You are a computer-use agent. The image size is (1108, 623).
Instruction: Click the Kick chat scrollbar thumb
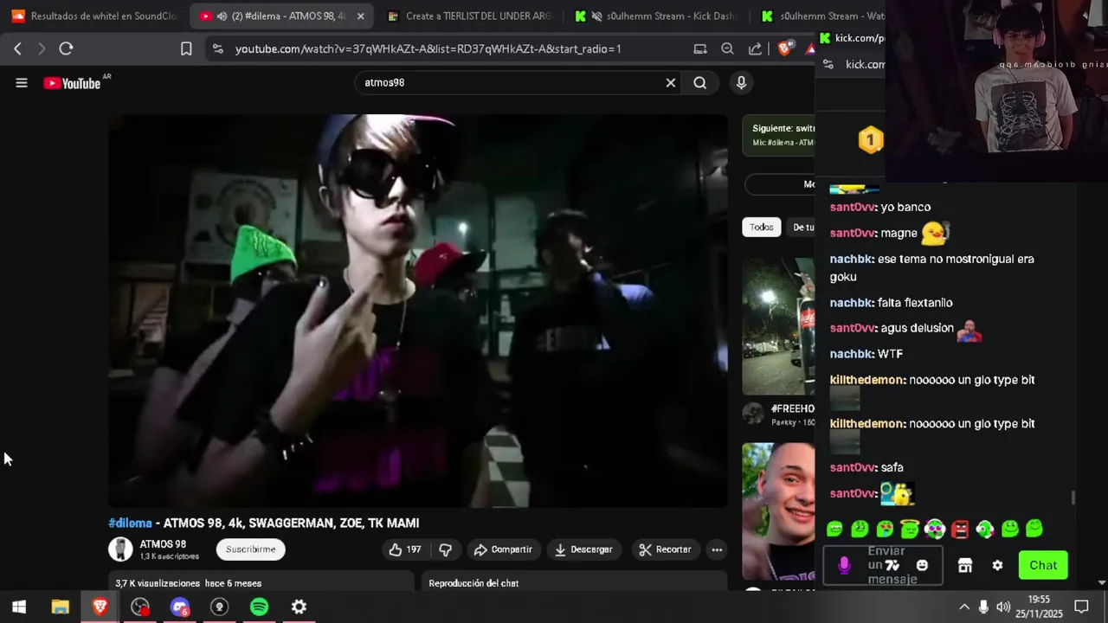(1073, 498)
